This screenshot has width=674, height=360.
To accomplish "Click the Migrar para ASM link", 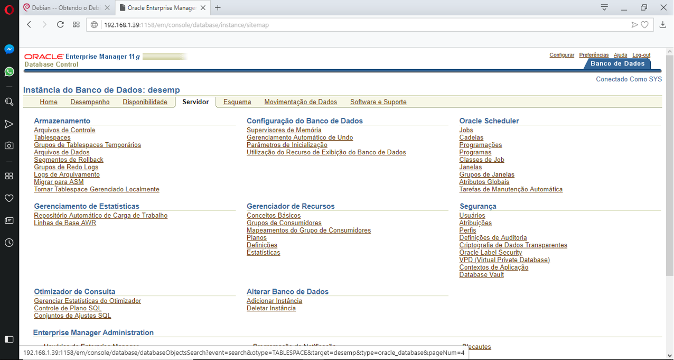I will click(x=59, y=182).
